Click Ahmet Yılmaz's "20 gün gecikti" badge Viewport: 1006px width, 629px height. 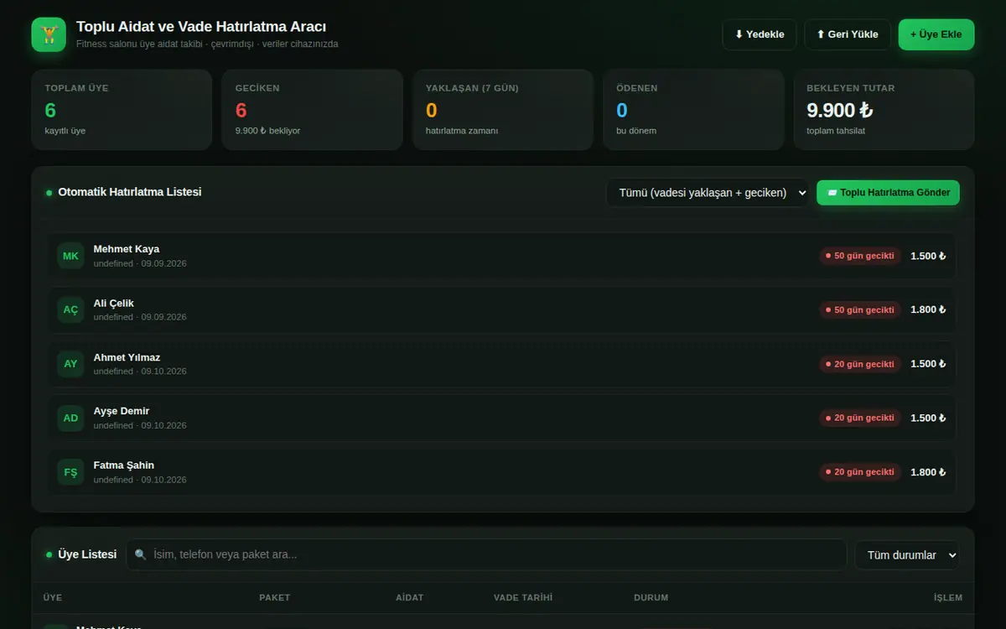pyautogui.click(x=860, y=364)
